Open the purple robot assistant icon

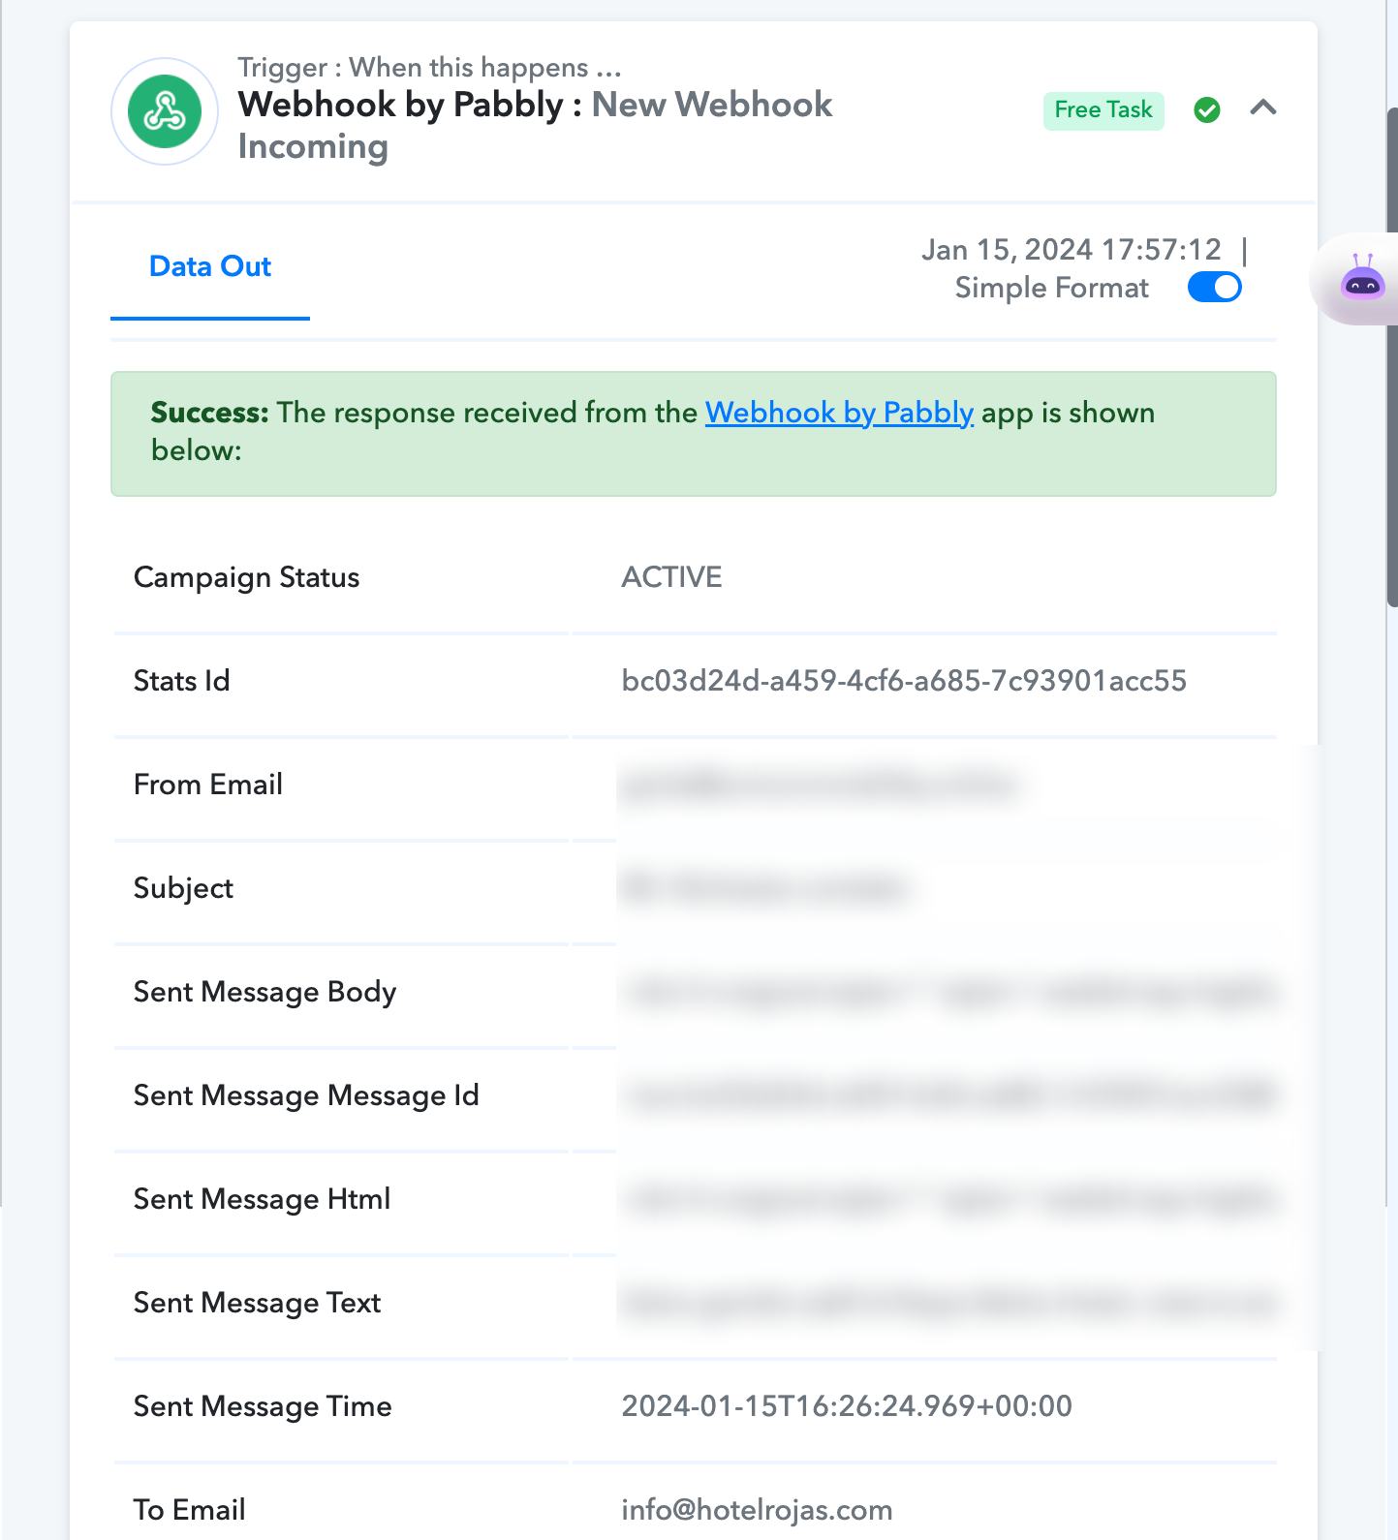[x=1362, y=279]
